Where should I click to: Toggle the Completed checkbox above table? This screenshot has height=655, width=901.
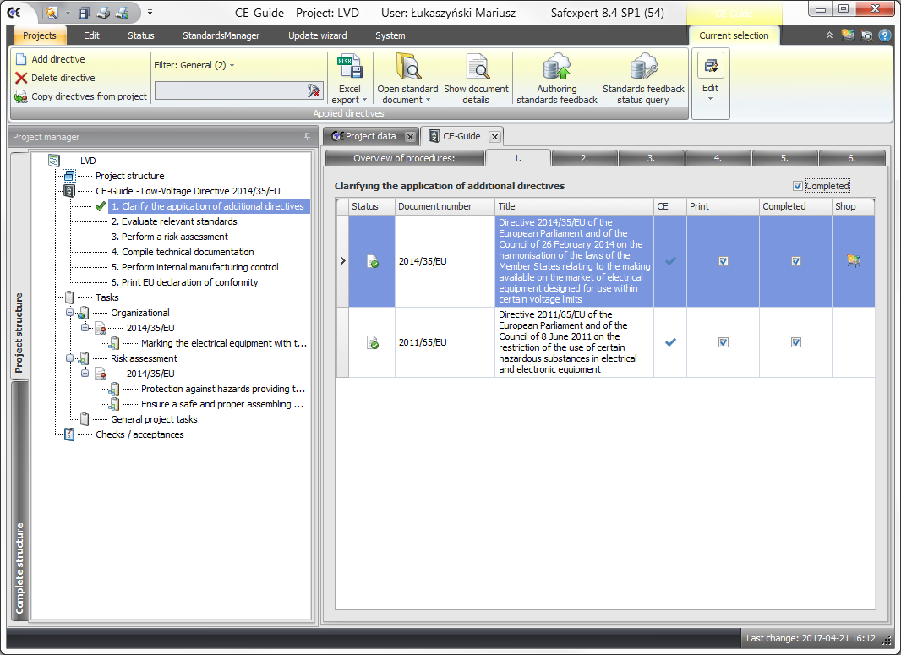tap(798, 186)
